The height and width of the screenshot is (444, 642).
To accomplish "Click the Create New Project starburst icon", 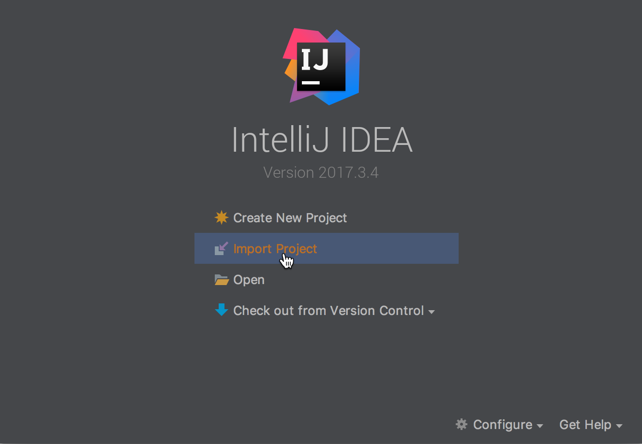I will point(222,217).
